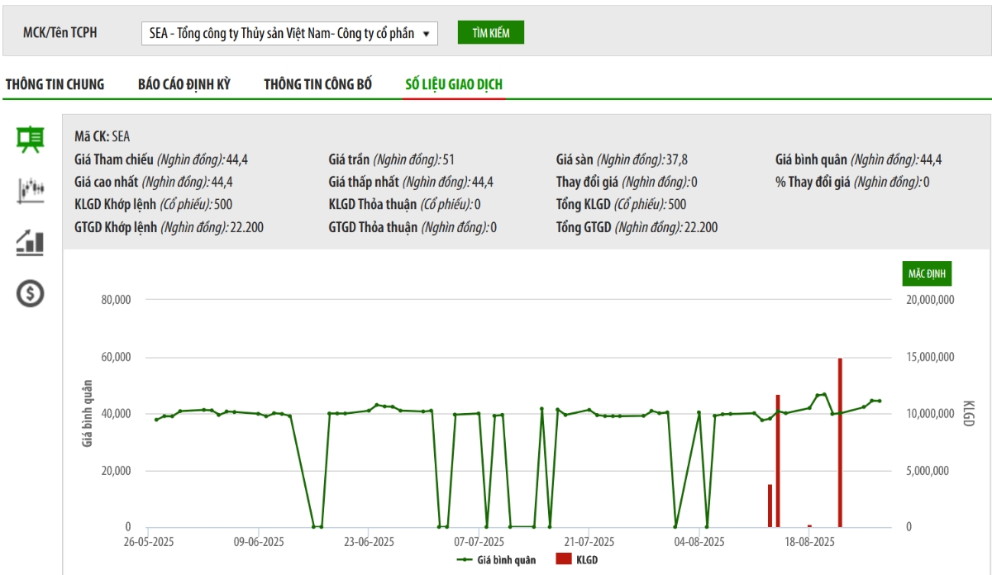Click the red KLGD legend swatch

(x=564, y=559)
